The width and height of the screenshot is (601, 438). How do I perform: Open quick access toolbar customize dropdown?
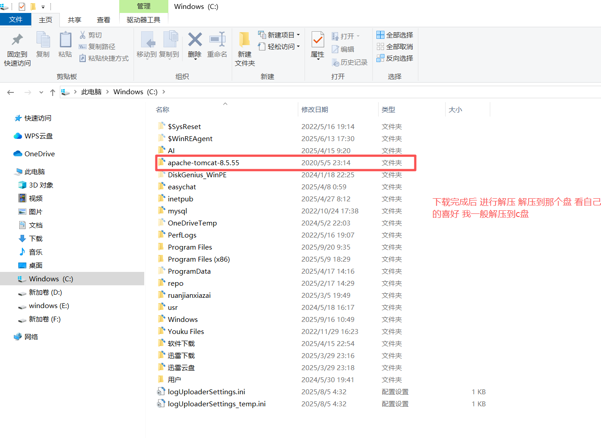(43, 7)
